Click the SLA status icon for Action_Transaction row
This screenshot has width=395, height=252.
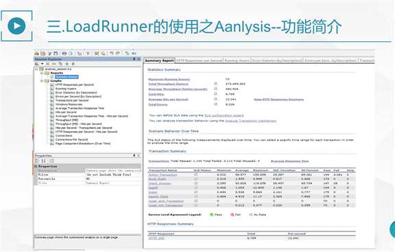195,174
